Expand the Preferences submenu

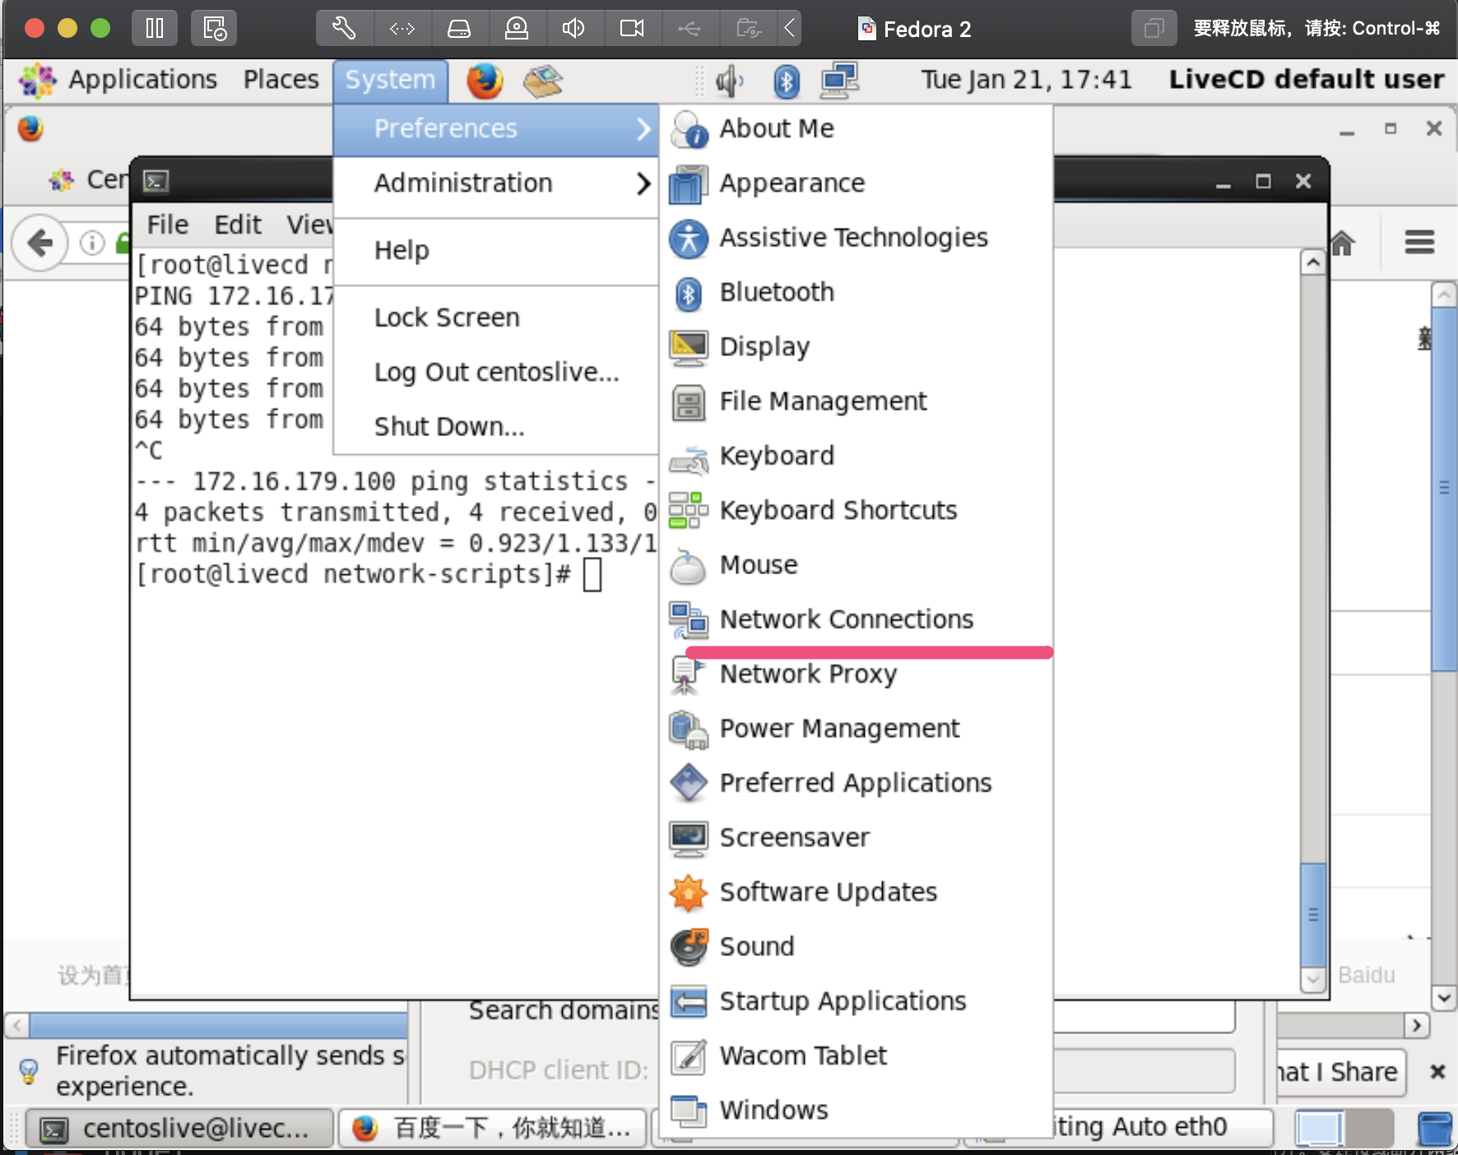496,129
